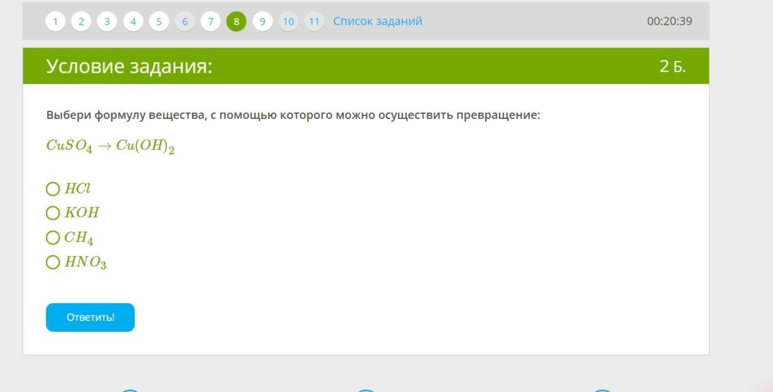Go to task number 2

point(81,22)
